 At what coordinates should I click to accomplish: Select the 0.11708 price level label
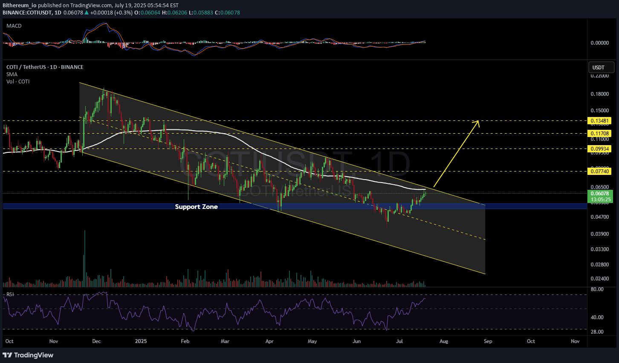[599, 134]
